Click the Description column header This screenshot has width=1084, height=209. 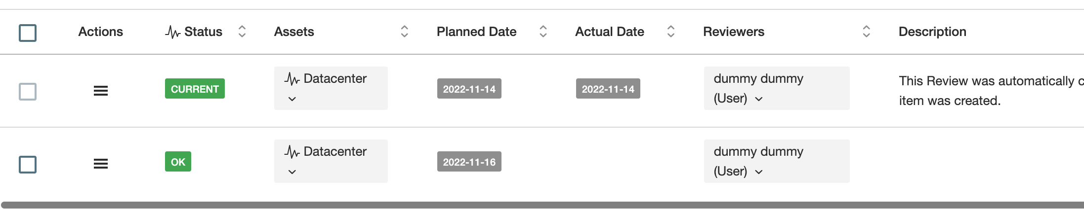(932, 32)
